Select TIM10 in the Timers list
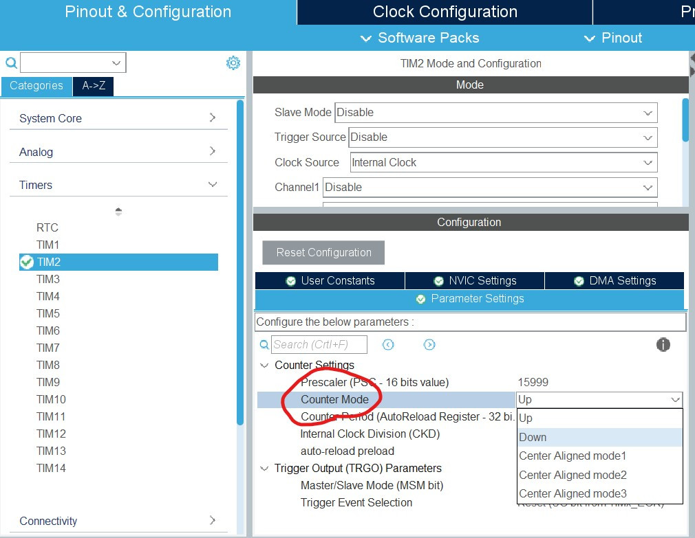 coord(51,399)
